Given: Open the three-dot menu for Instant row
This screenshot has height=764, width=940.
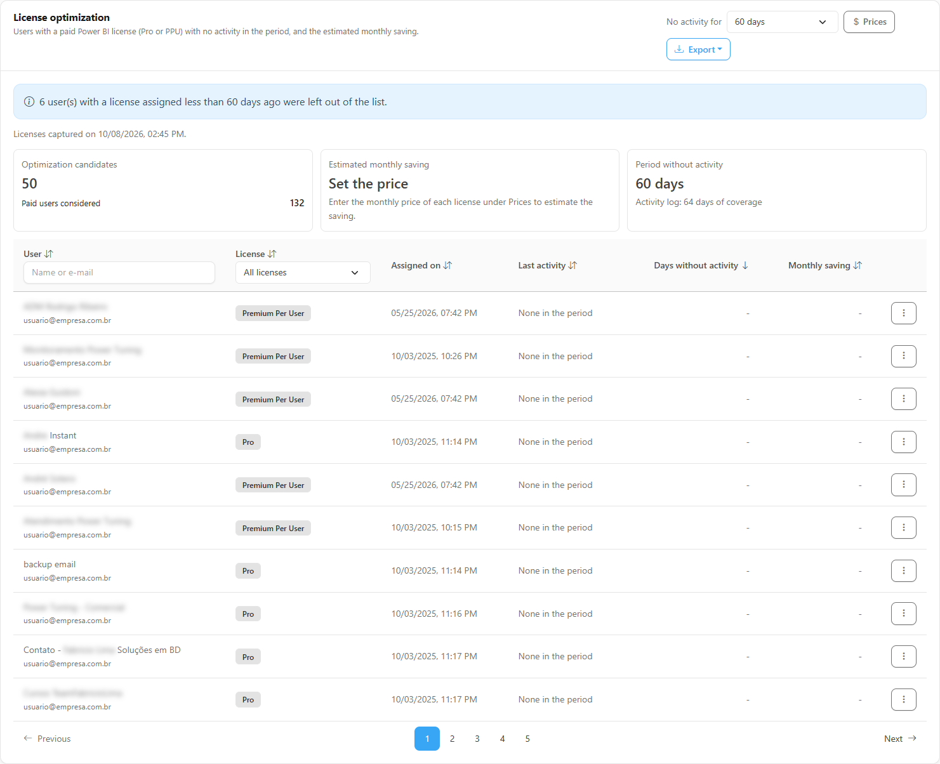Looking at the screenshot, I should pyautogui.click(x=904, y=442).
